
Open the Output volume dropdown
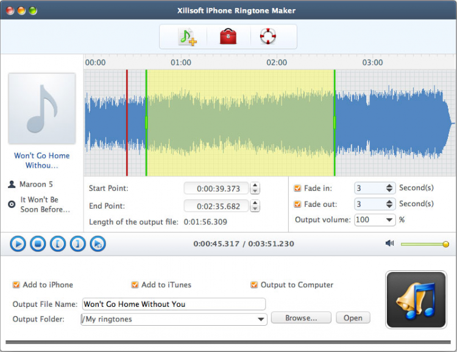[x=389, y=220]
